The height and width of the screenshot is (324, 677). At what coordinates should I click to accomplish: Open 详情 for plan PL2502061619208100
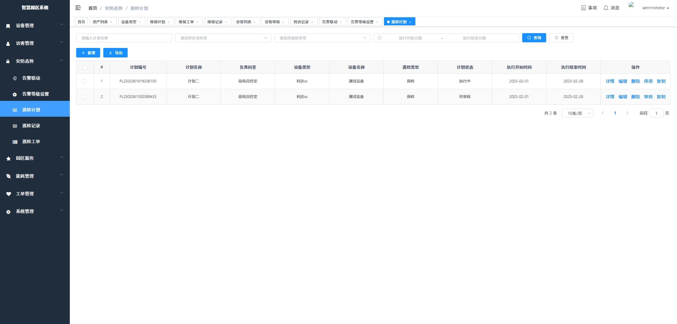pos(610,81)
